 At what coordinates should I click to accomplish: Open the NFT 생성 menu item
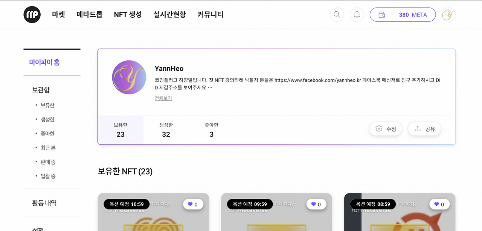128,15
